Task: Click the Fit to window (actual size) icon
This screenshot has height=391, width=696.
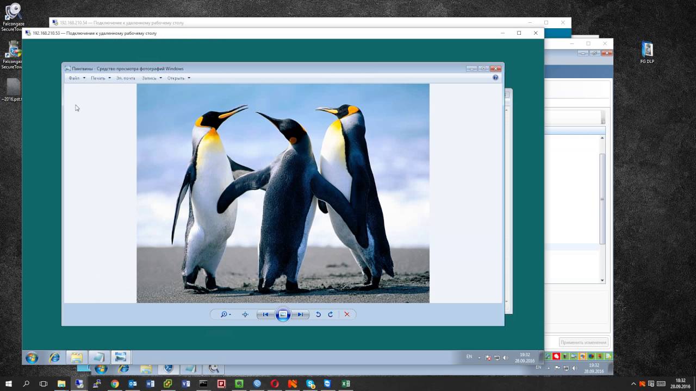Action: (x=245, y=314)
